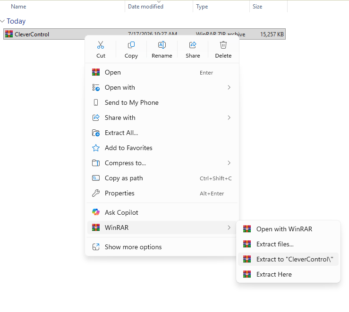
Task: Choose Ask Copilot
Action: click(x=162, y=212)
